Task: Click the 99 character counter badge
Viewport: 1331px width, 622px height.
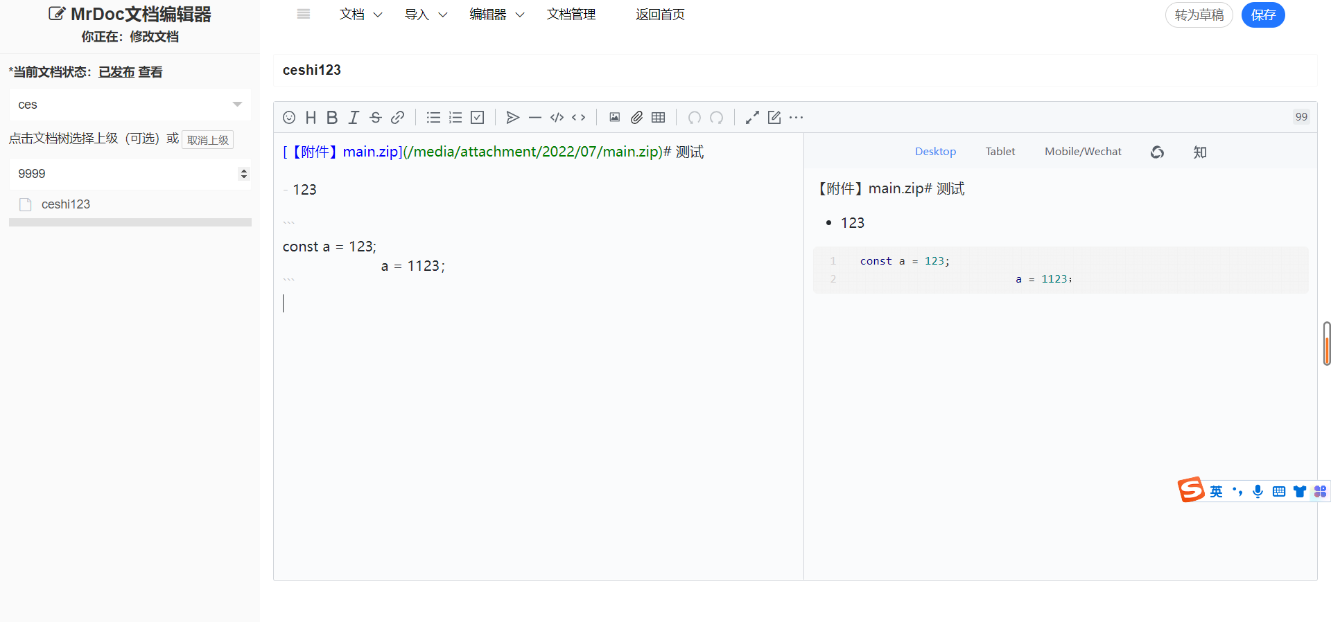Action: click(1301, 117)
